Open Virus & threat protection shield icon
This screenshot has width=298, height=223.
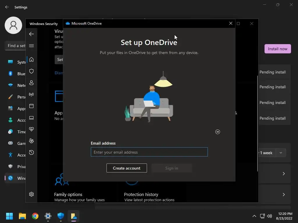click(x=31, y=71)
